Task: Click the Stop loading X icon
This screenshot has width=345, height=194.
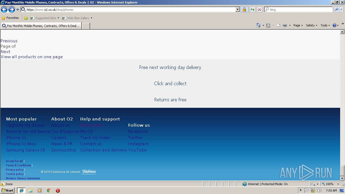Action: [x=260, y=10]
